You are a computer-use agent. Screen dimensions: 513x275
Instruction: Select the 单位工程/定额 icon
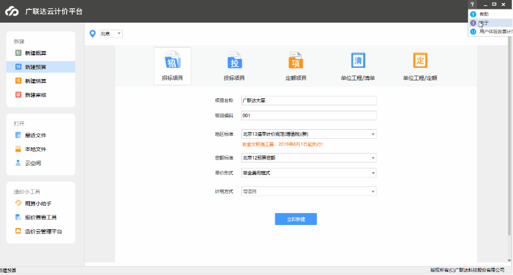tap(420, 62)
